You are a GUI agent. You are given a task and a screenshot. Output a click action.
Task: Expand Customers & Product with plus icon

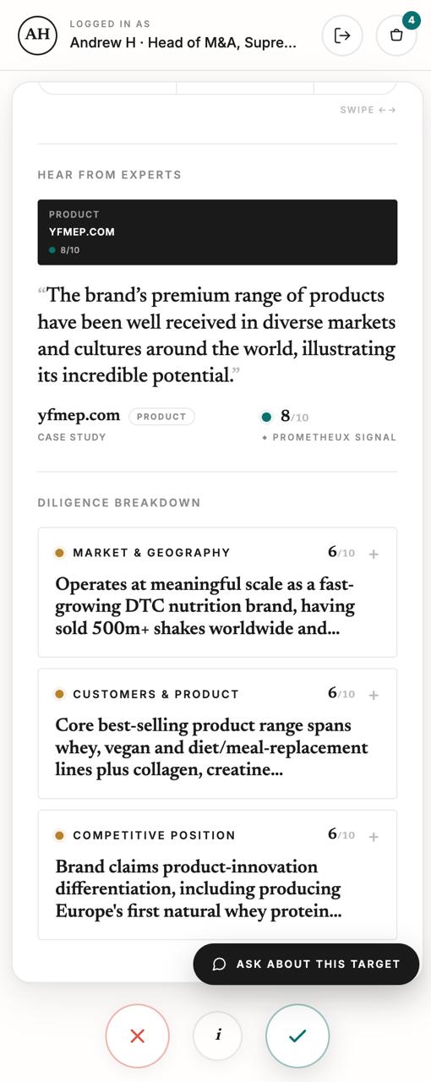coord(374,695)
